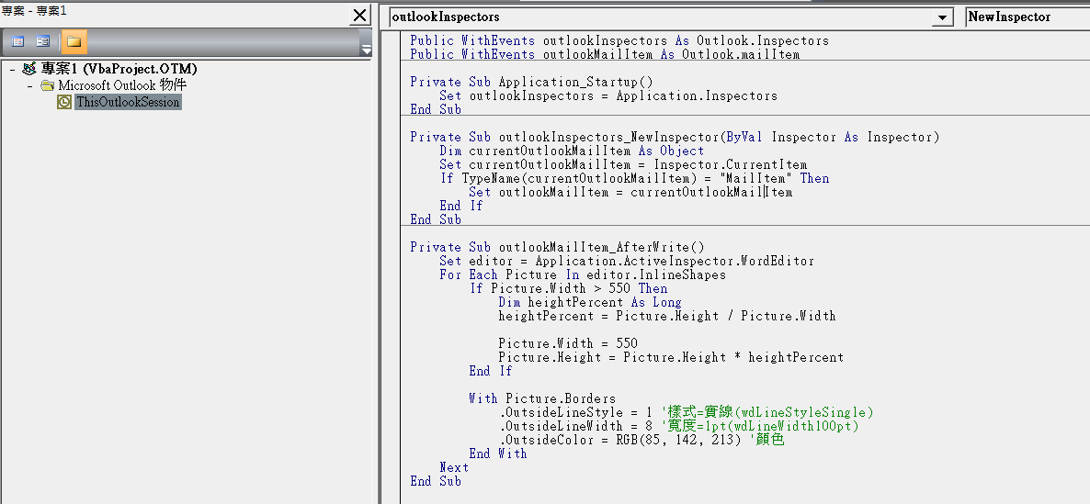Open the project toolbar overflow options
This screenshot has height=504, width=1090.
(366, 49)
